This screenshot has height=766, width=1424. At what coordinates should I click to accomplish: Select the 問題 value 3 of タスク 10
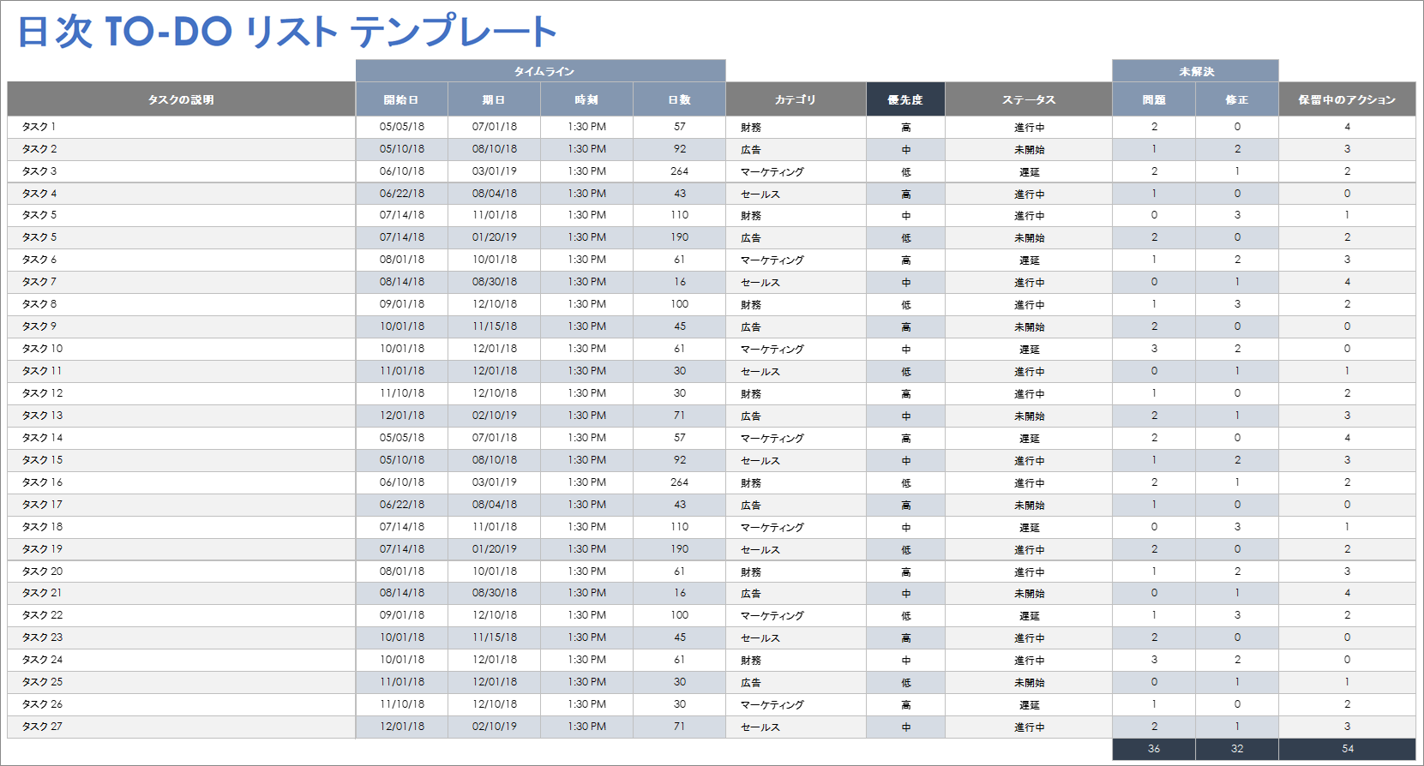pyautogui.click(x=1154, y=349)
